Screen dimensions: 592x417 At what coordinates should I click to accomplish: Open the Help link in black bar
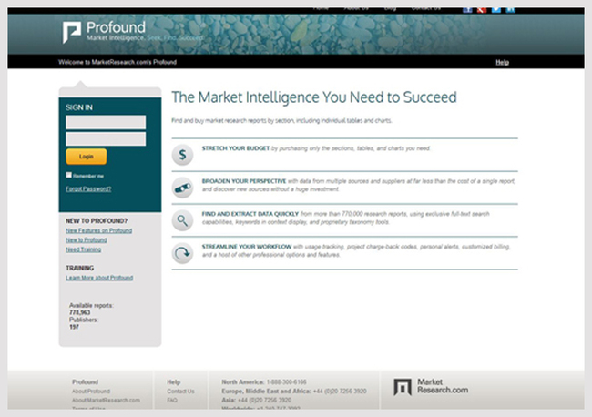(x=502, y=62)
